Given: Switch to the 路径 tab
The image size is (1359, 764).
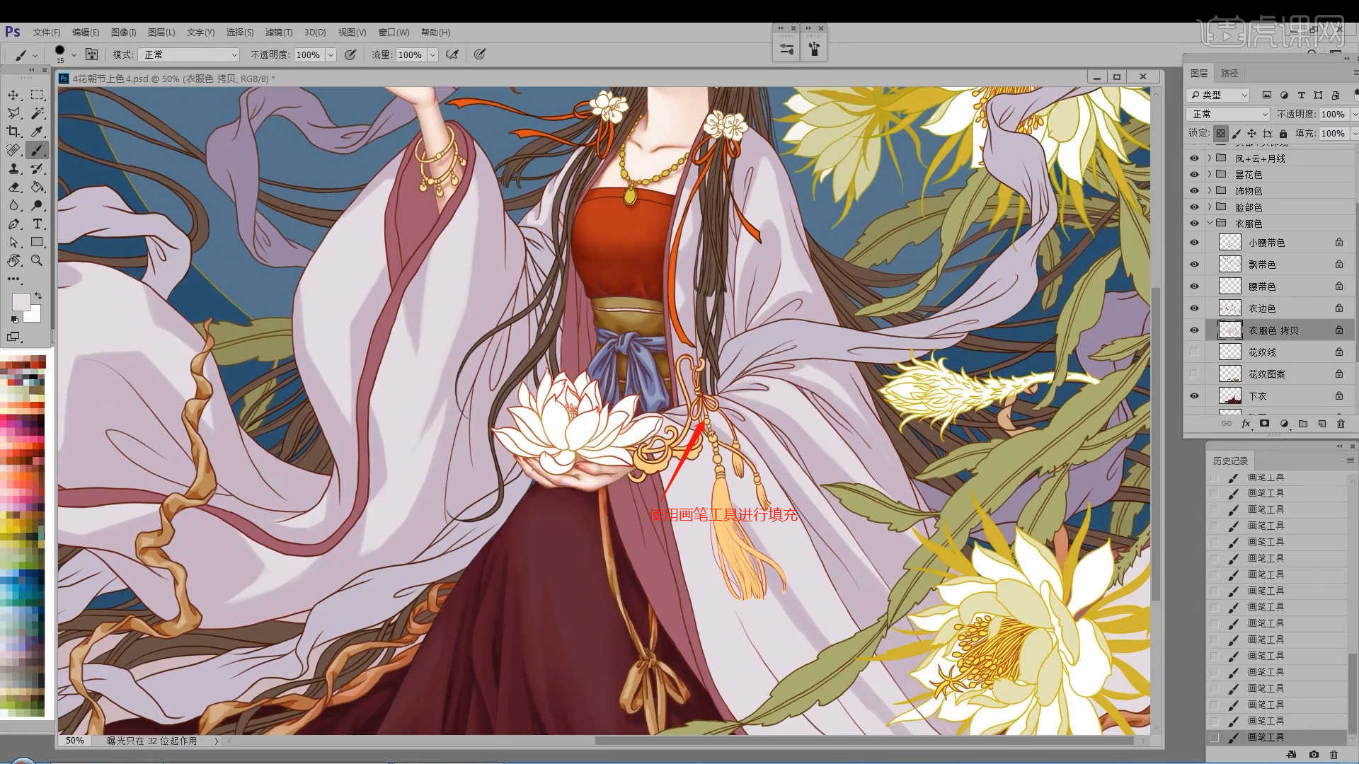Looking at the screenshot, I should [1229, 74].
